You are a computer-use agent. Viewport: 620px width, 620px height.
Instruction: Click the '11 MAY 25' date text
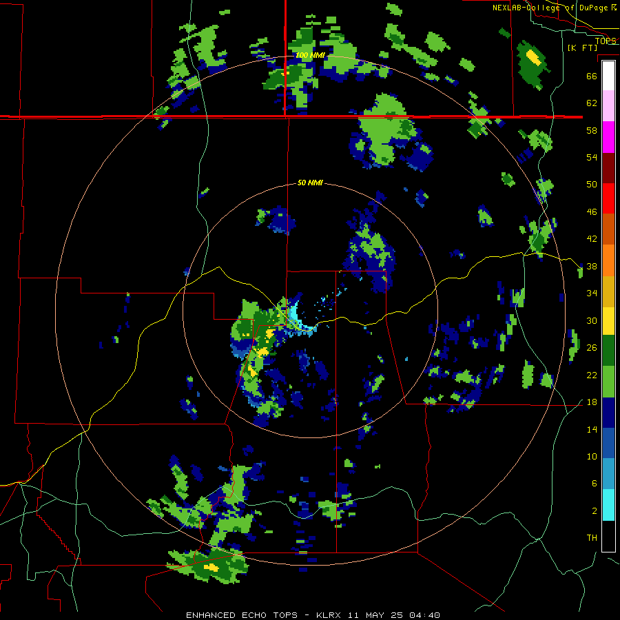click(x=375, y=615)
